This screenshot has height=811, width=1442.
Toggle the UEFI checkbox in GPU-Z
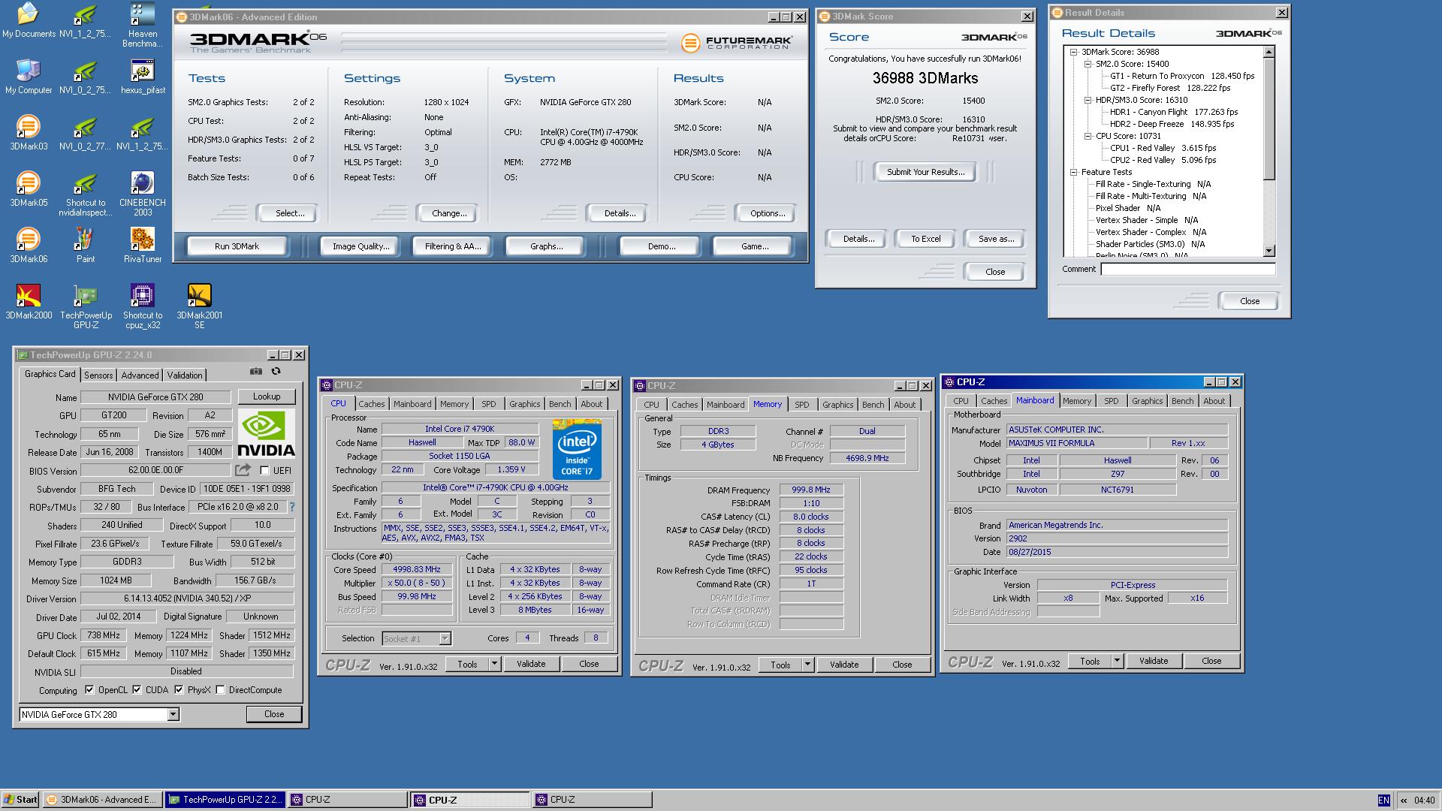coord(264,471)
